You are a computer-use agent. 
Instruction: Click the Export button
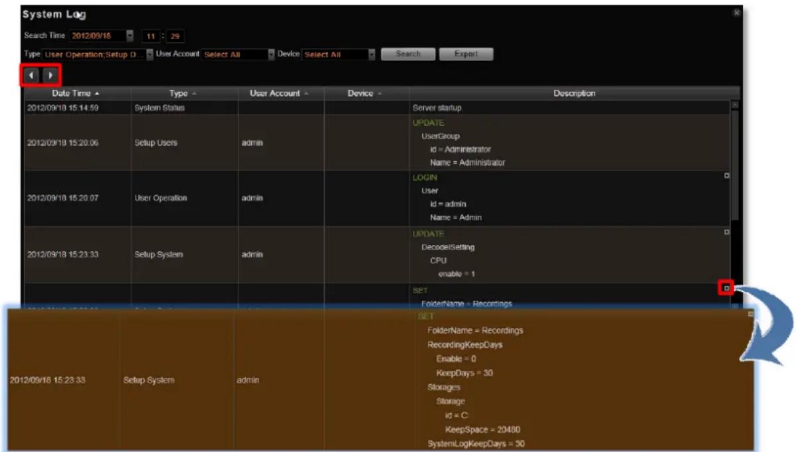click(x=466, y=54)
